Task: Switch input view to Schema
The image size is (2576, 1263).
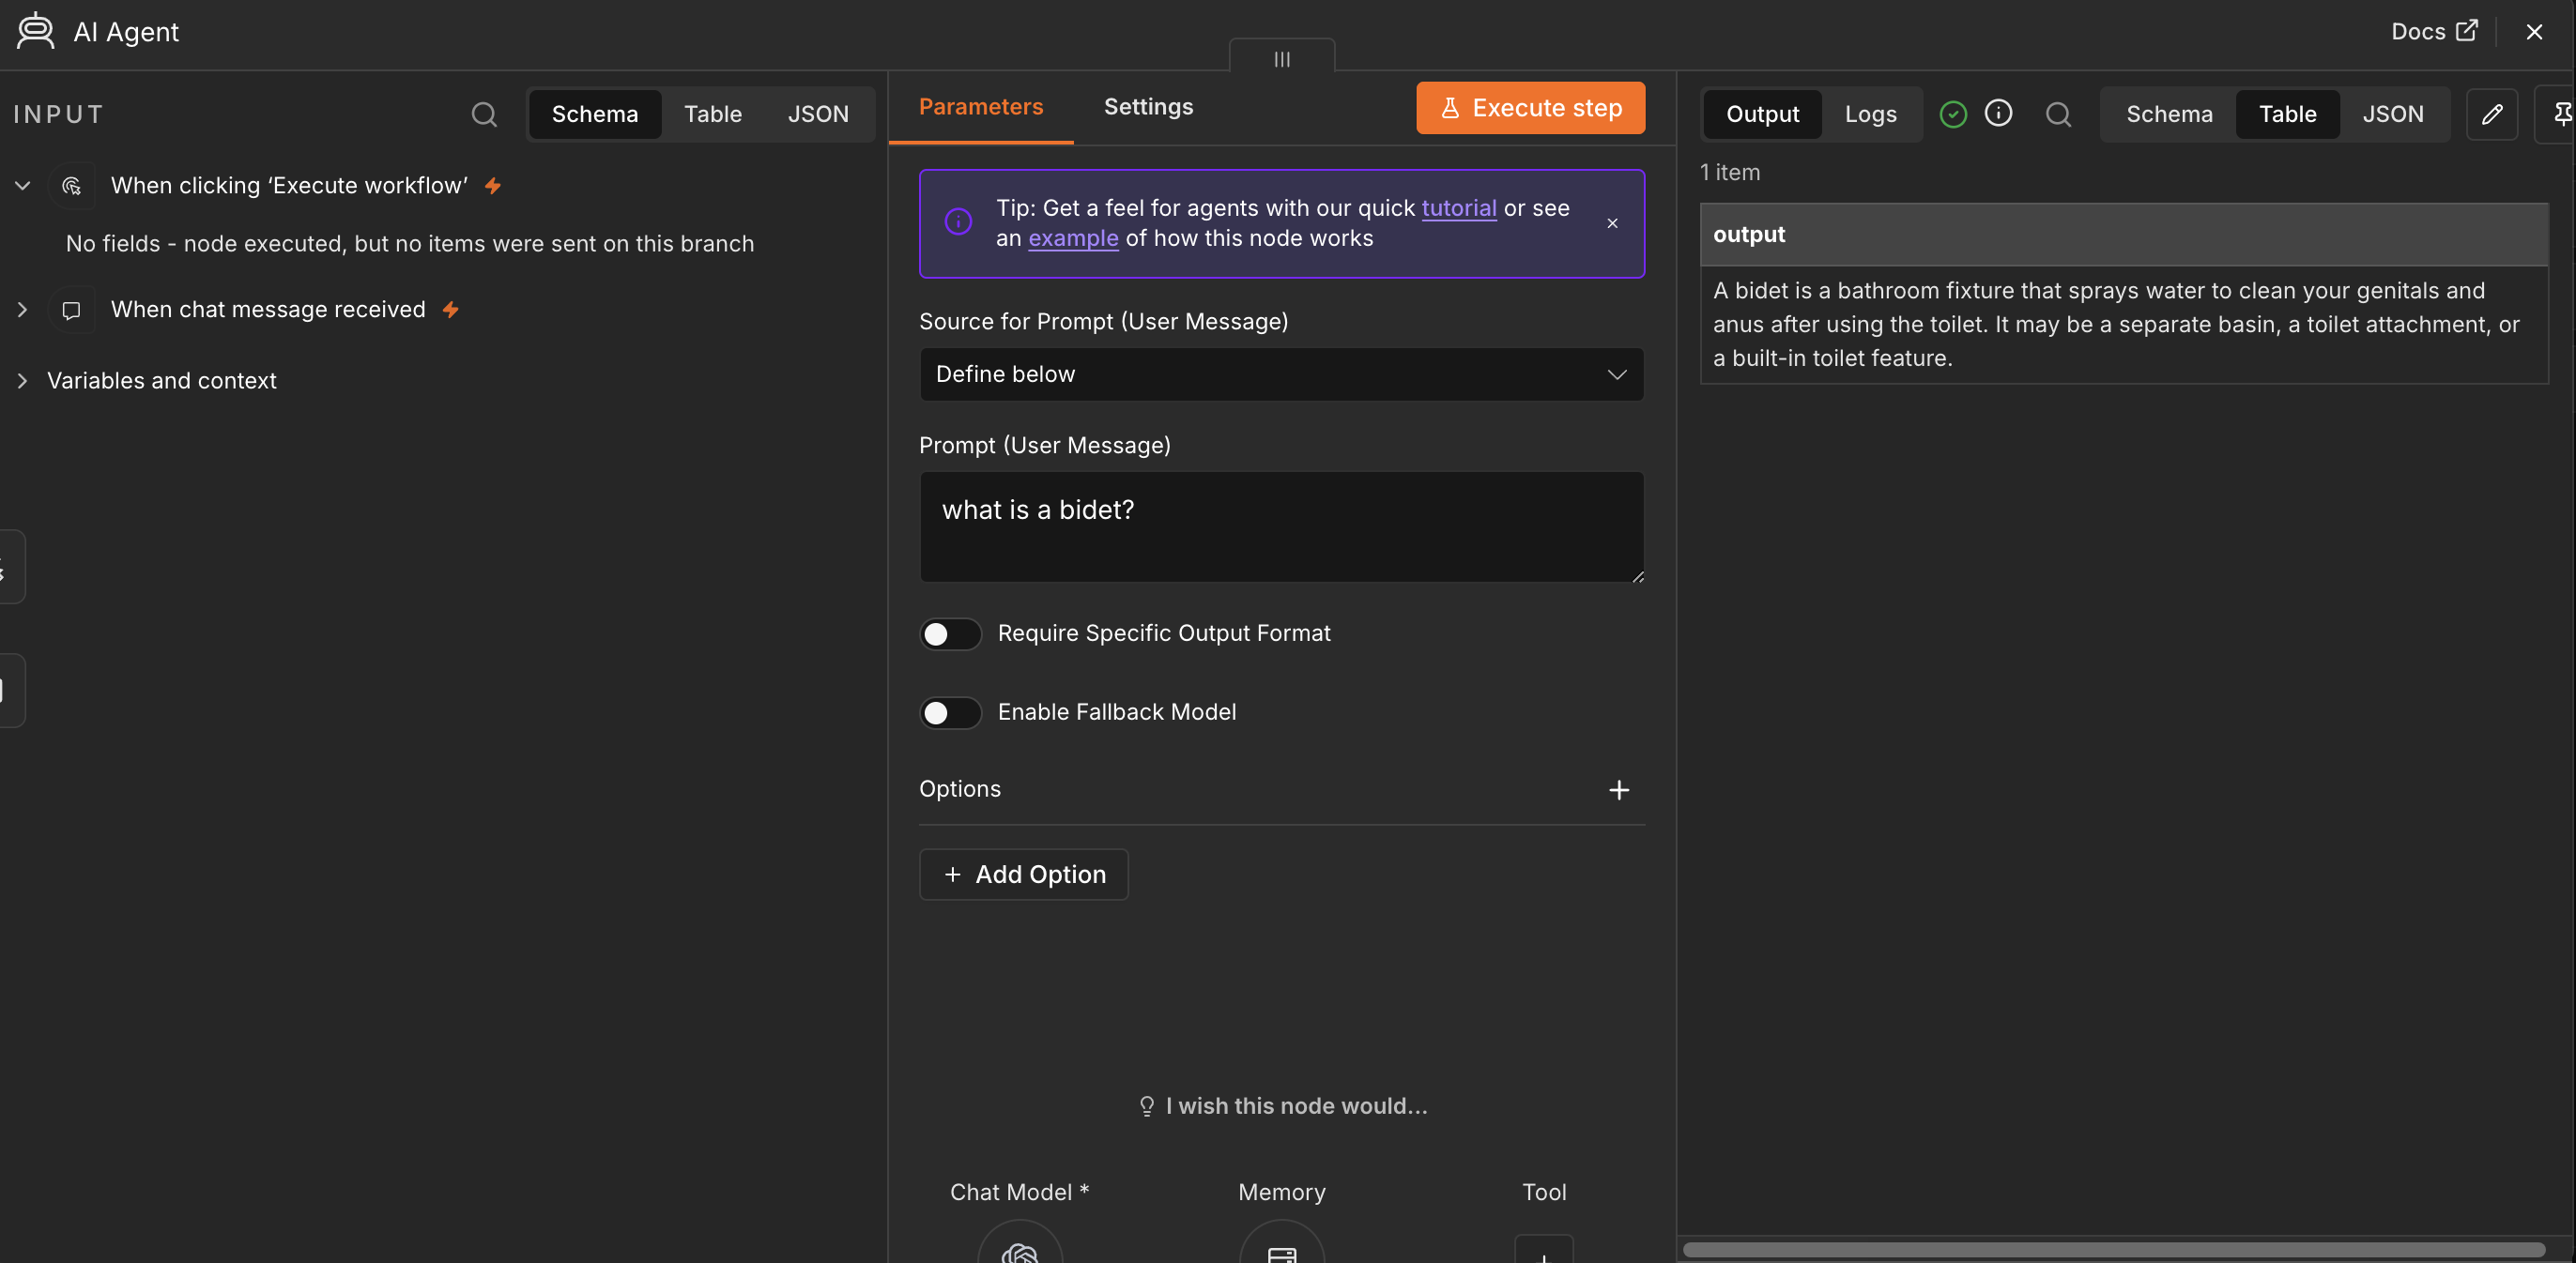Action: (x=594, y=114)
